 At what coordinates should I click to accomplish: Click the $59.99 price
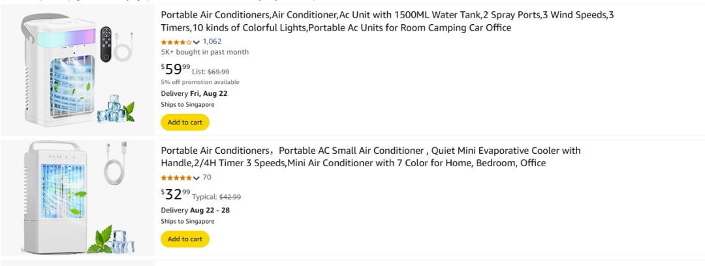pos(176,69)
